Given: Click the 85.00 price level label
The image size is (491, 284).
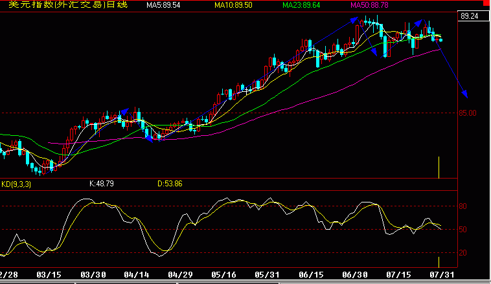Looking at the screenshot, I should pos(468,113).
